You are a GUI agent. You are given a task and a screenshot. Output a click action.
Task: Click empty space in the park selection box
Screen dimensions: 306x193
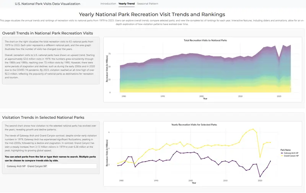(73, 166)
